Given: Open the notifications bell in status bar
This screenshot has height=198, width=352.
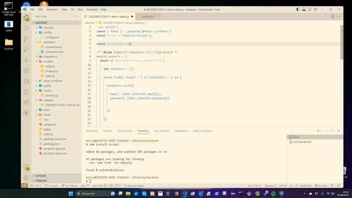Looking at the screenshot, I should click(339, 186).
